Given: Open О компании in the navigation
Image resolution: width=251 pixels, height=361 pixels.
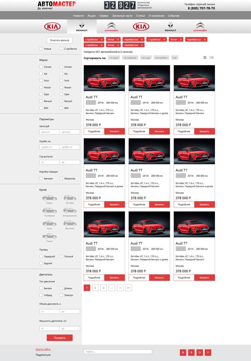Looking at the screenshot, I should (157, 16).
